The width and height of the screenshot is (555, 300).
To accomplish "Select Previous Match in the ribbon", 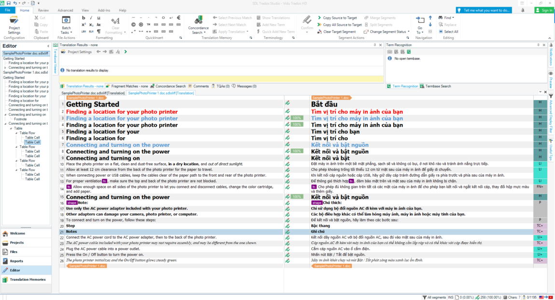I will 232,18.
